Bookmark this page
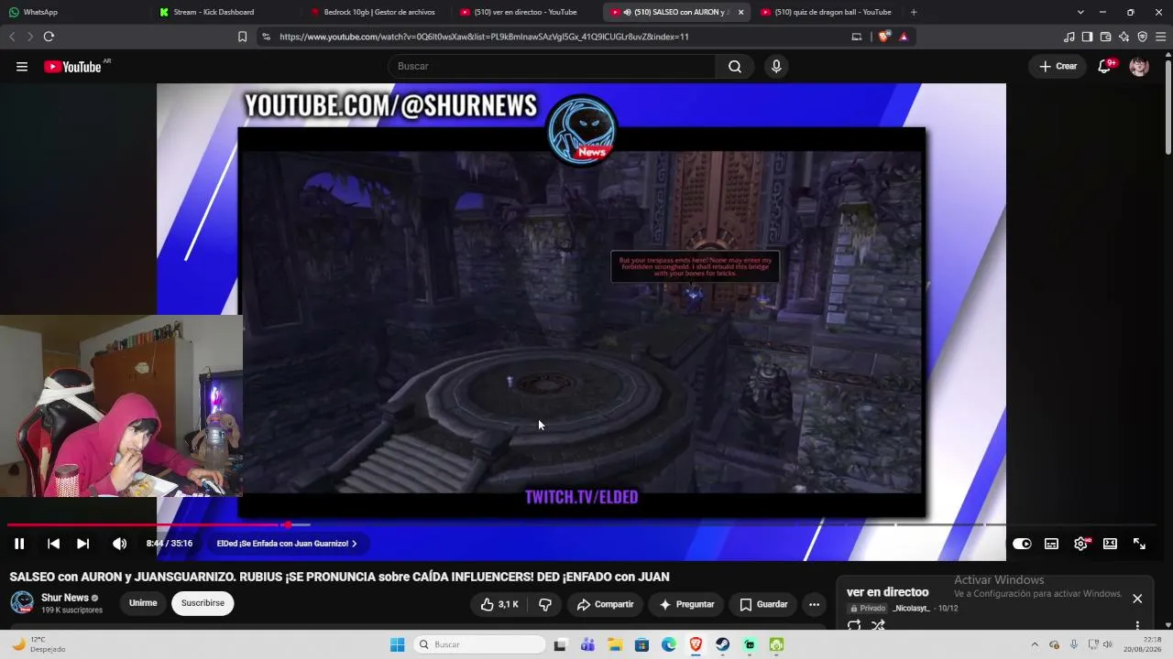Viewport: 1173px width, 659px height. [x=242, y=37]
